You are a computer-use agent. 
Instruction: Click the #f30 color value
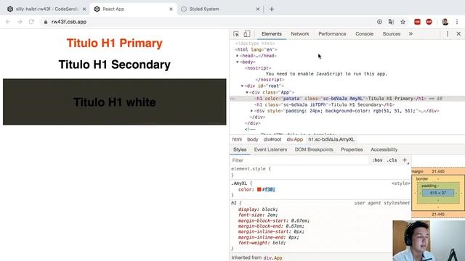269,189
